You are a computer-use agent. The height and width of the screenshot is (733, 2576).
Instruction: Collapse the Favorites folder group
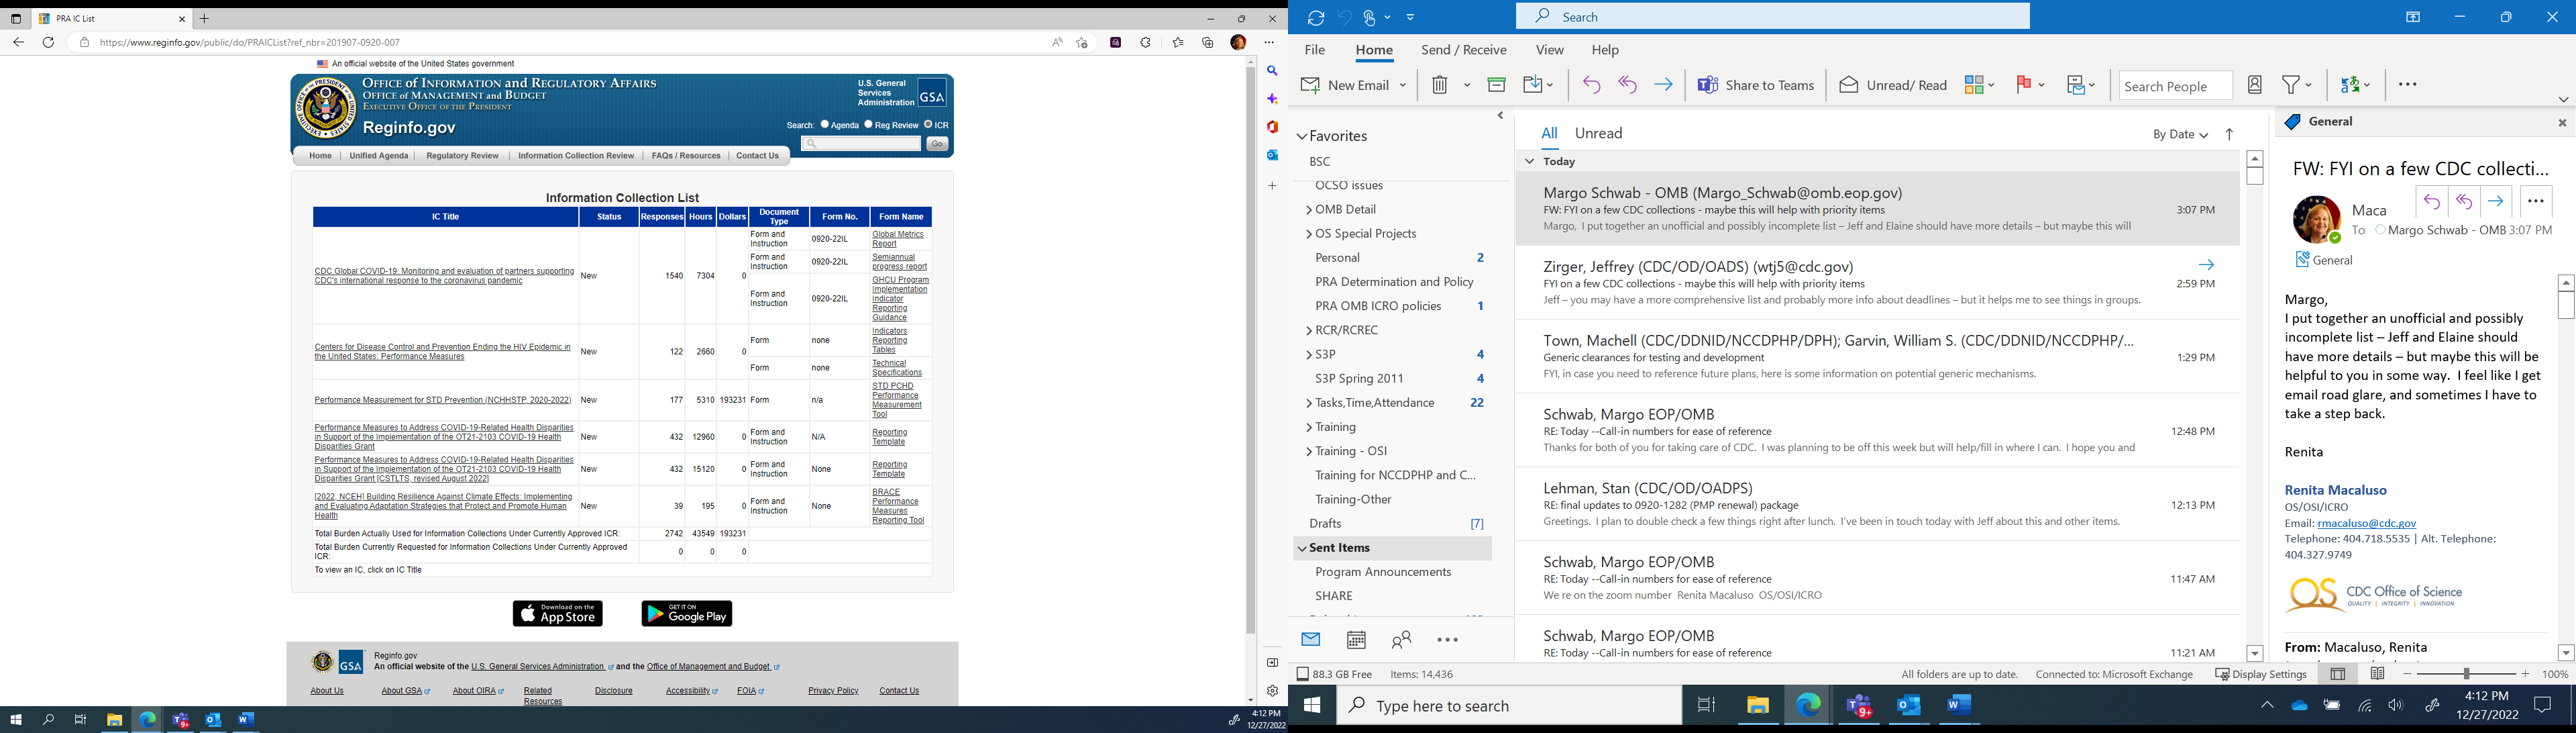(1302, 136)
